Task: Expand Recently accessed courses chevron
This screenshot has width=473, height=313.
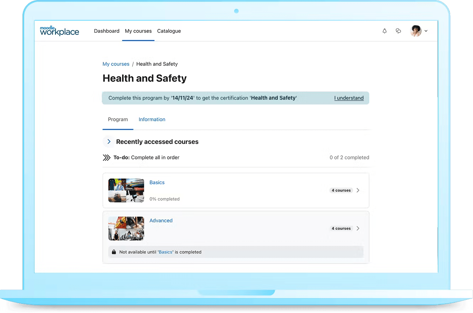Action: pos(109,142)
